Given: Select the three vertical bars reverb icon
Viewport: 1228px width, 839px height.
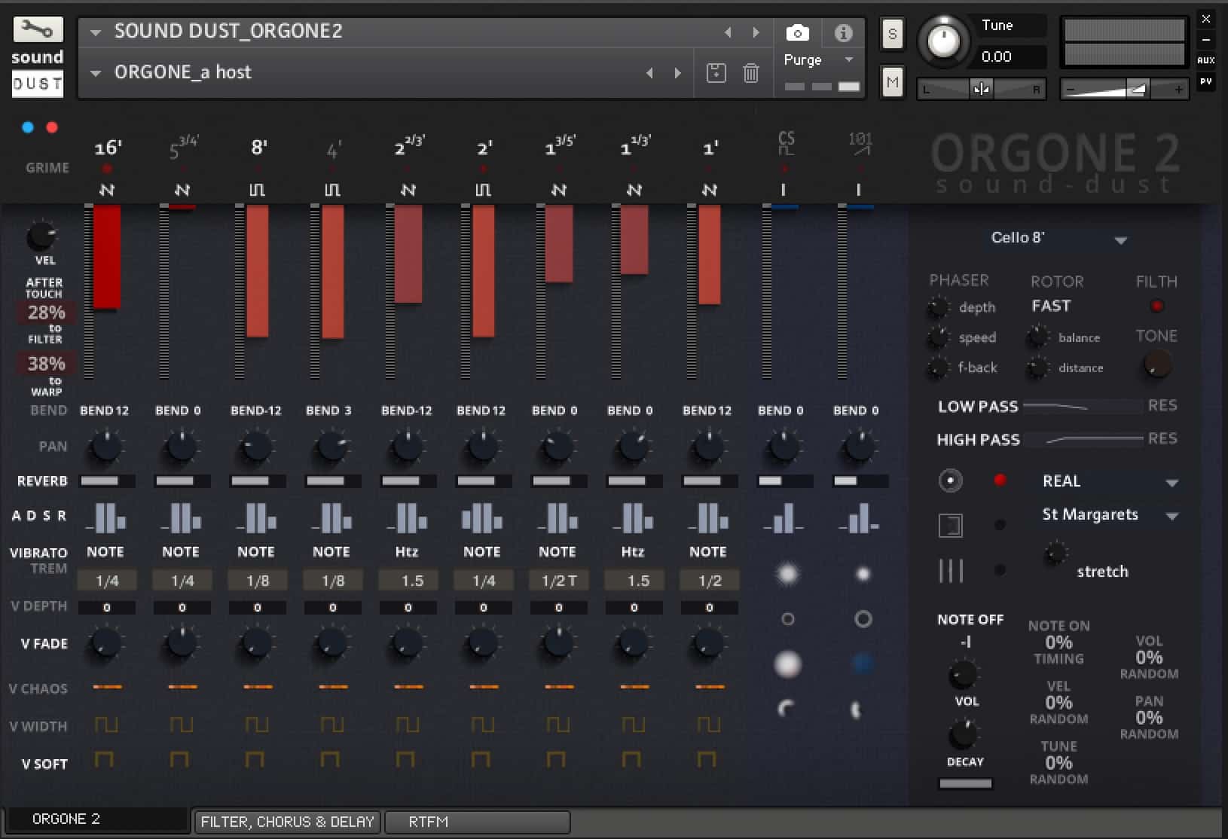Looking at the screenshot, I should [x=951, y=570].
